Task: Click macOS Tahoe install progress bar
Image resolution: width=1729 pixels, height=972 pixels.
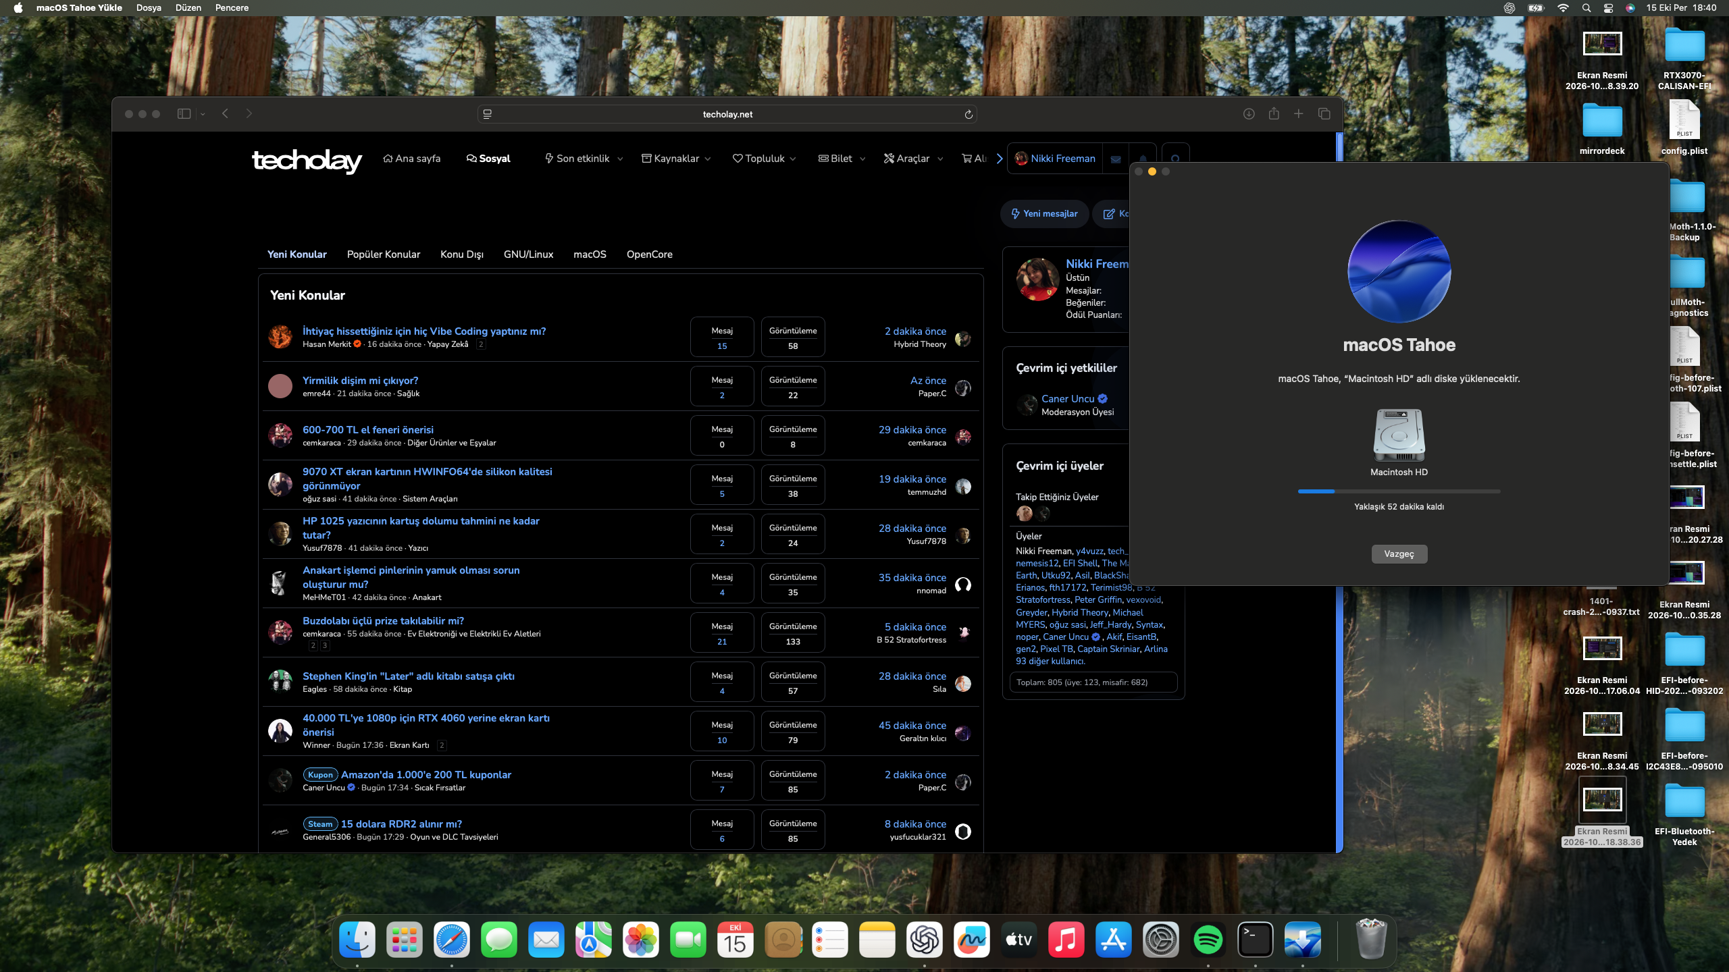Action: (x=1399, y=491)
